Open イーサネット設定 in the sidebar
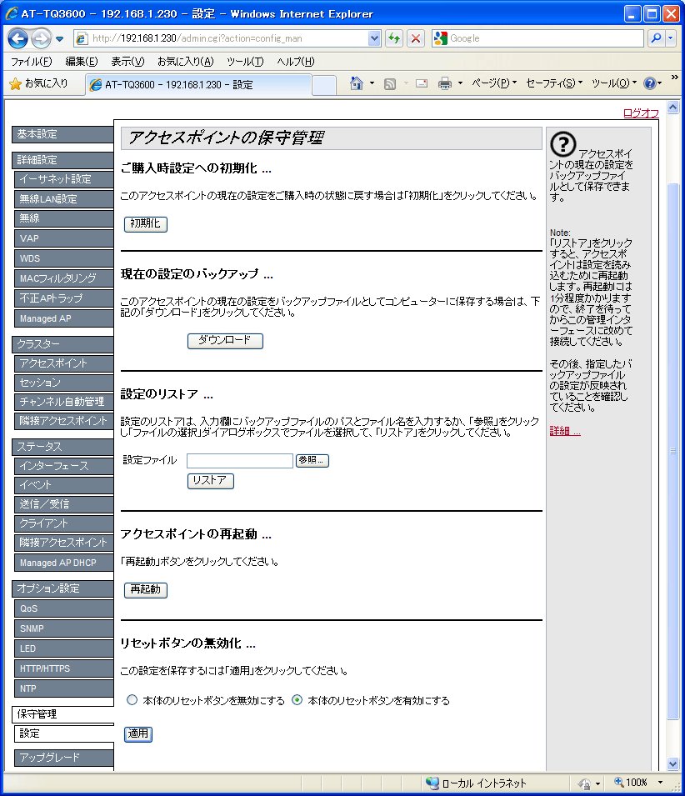 click(63, 179)
